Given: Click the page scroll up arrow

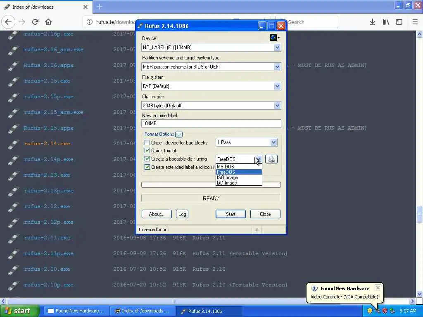Looking at the screenshot, I should coord(420,34).
